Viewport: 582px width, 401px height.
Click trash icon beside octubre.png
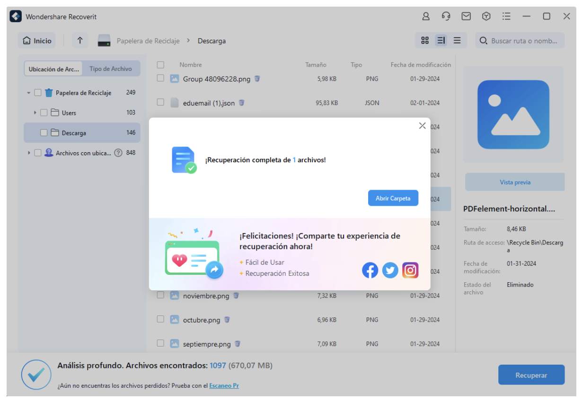(227, 320)
